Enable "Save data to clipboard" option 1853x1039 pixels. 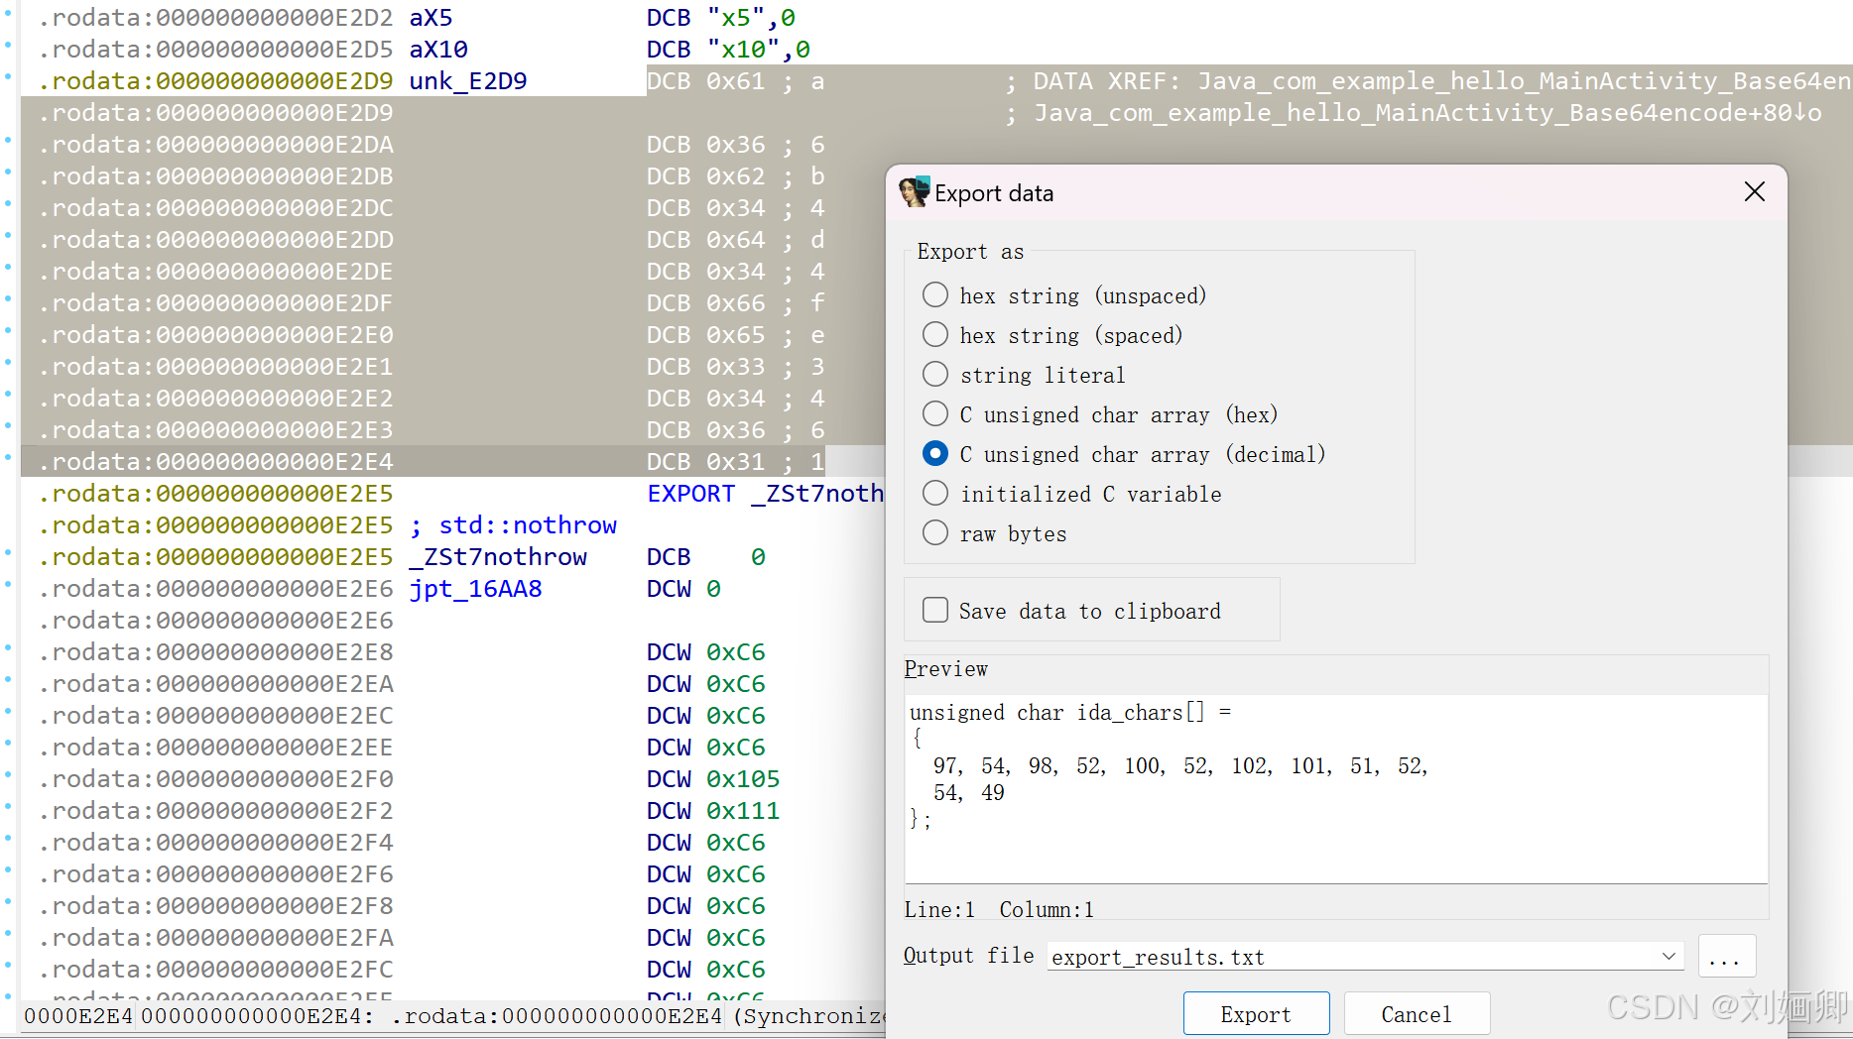pyautogui.click(x=934, y=610)
